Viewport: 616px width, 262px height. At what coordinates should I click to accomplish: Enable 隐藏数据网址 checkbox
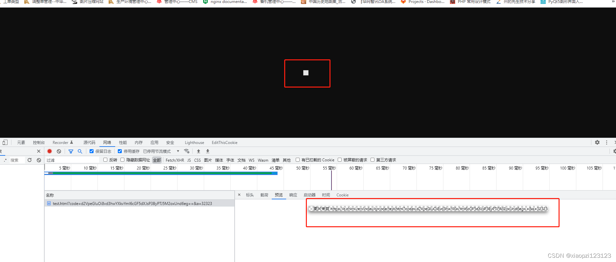[122, 160]
